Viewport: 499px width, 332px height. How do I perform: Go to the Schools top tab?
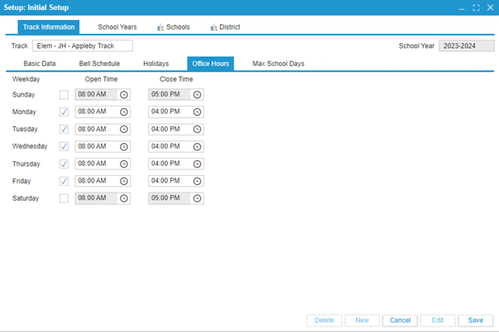pos(172,27)
